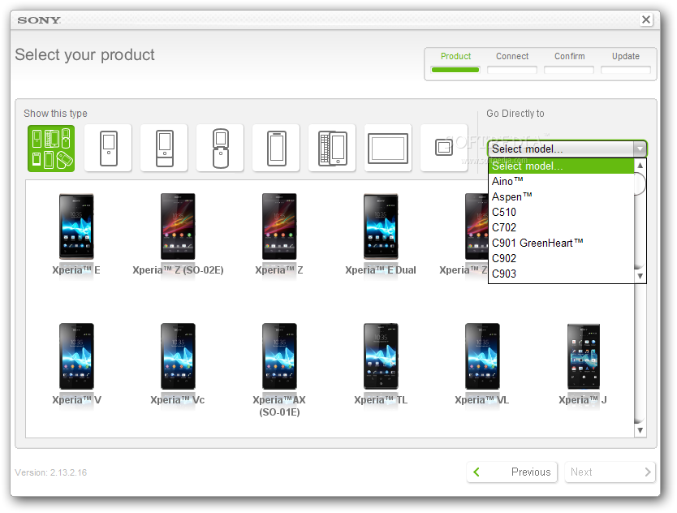Filter by flip phone type icon

pyautogui.click(x=220, y=148)
